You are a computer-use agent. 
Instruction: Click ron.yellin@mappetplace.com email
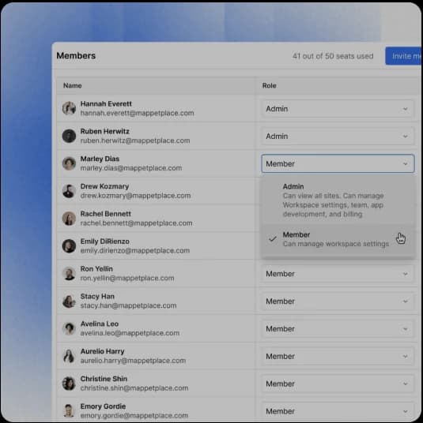pos(127,278)
